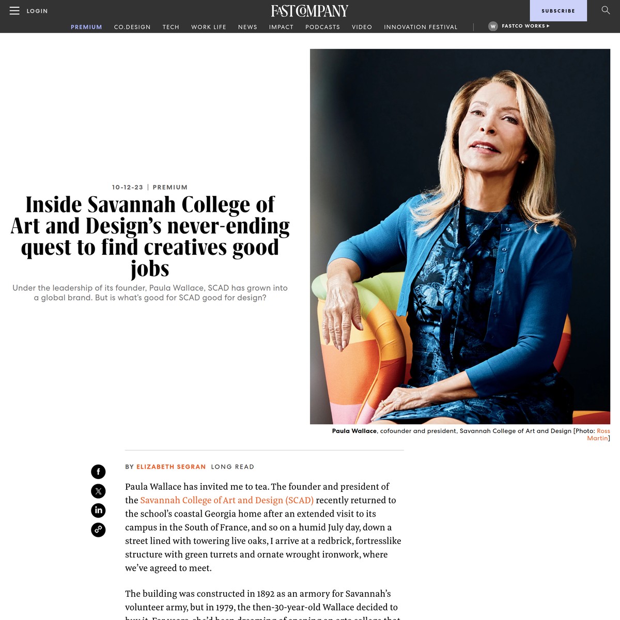Open the Fast Company logo homepage
Image resolution: width=620 pixels, height=620 pixels.
(310, 11)
